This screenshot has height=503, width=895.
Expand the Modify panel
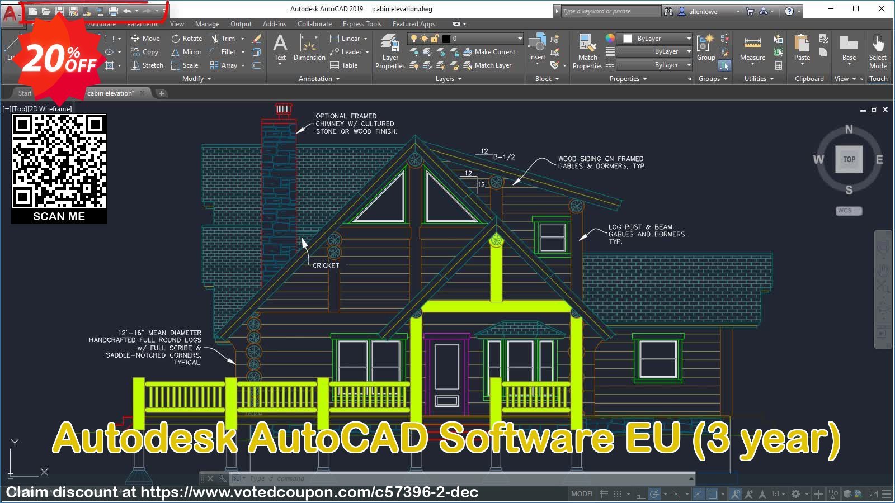197,79
